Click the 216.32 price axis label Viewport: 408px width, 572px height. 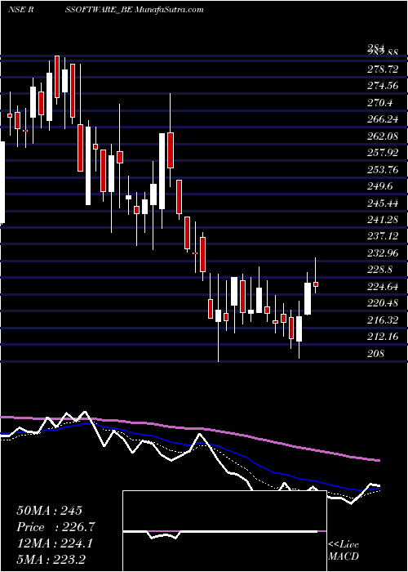click(383, 320)
